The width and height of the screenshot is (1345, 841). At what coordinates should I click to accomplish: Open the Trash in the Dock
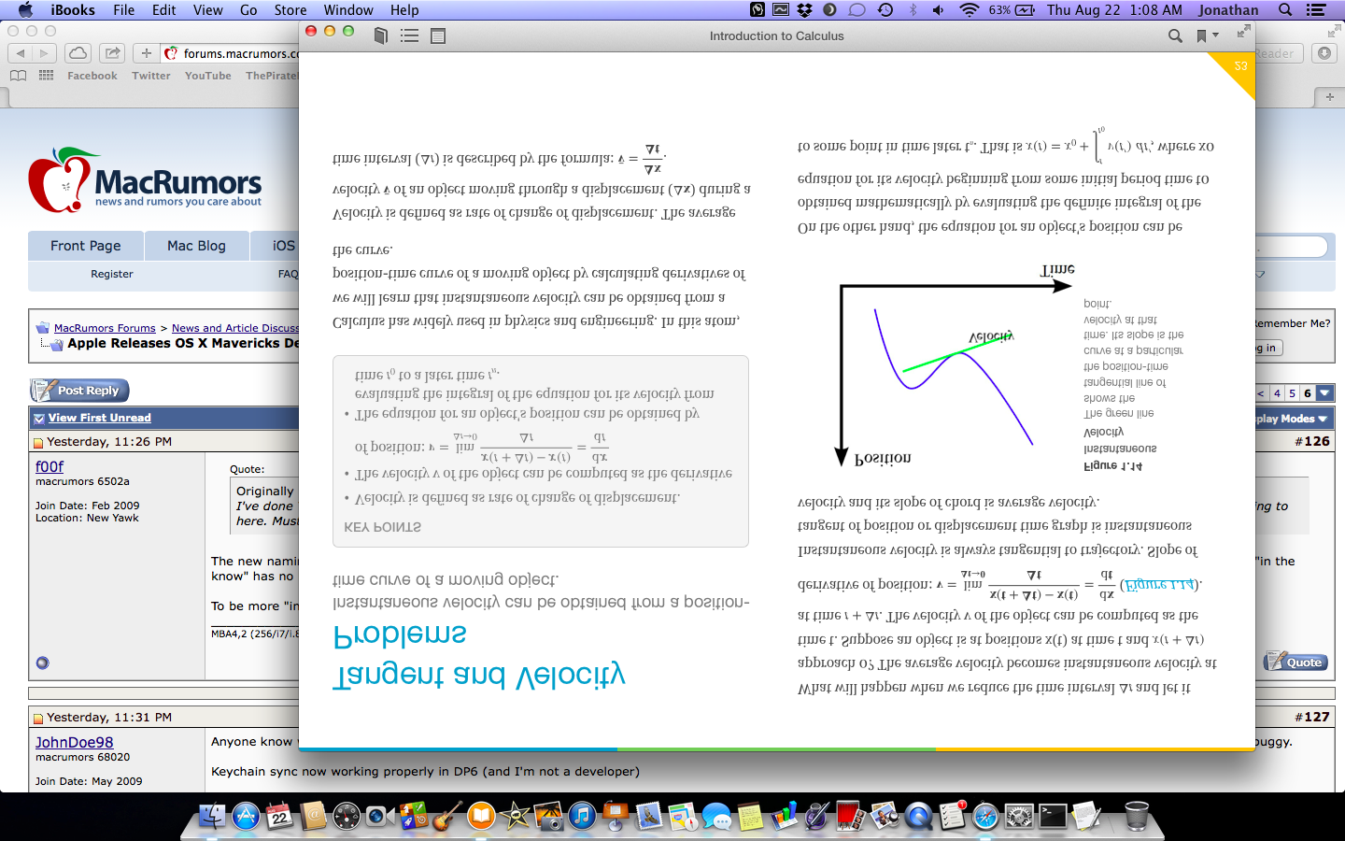tap(1137, 816)
